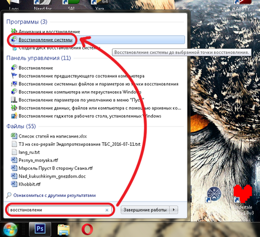The height and width of the screenshot is (237, 260).
Task: Click magnifier icon beside Ознакомиться с другими результатами
Action: point(9,195)
